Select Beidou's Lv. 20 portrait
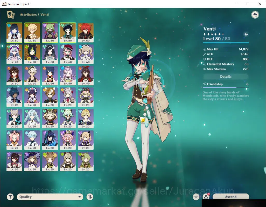Image resolution: width=266 pixels, height=207 pixels. 15,162
